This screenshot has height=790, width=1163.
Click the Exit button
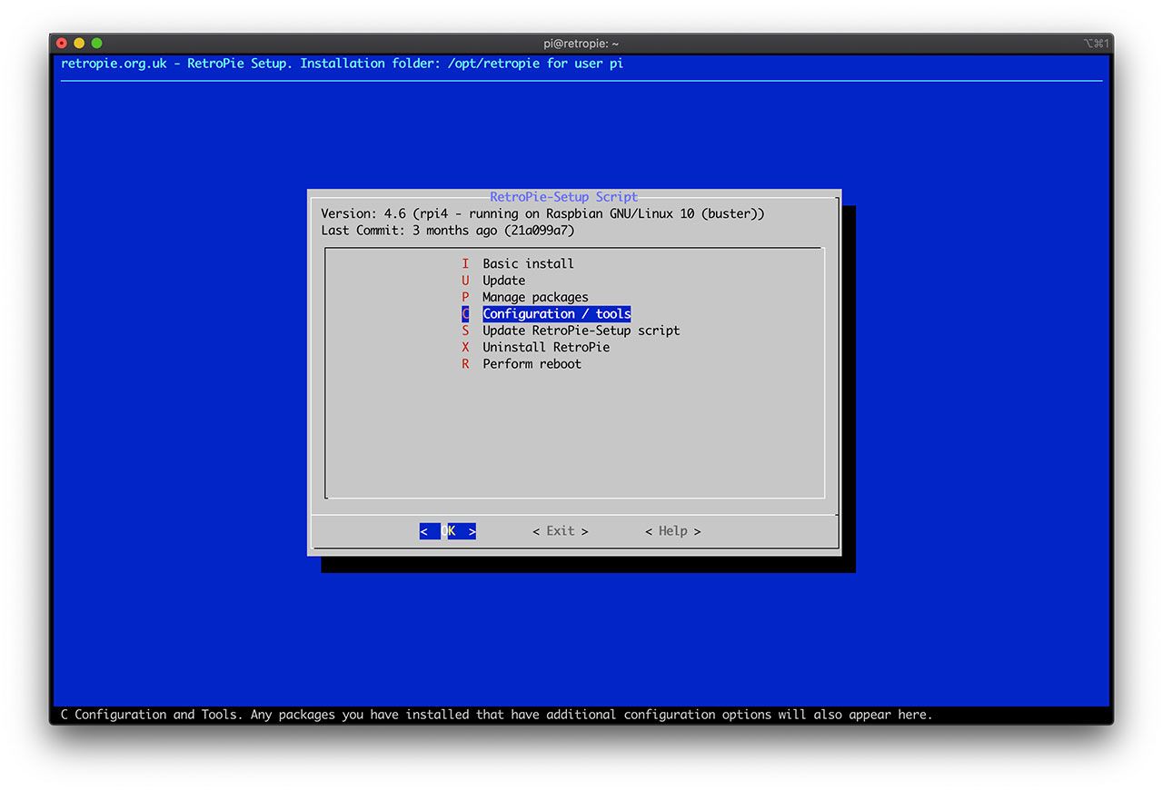pyautogui.click(x=560, y=531)
